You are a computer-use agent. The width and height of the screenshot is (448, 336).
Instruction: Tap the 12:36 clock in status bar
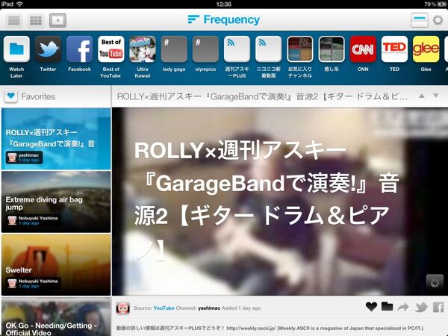pos(224,4)
